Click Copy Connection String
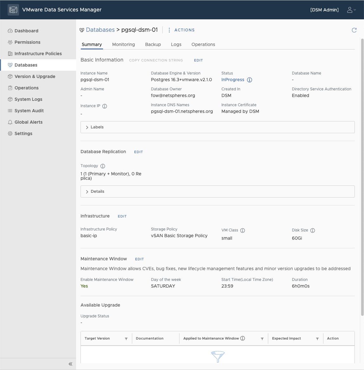The width and height of the screenshot is (364, 370). coord(156,60)
